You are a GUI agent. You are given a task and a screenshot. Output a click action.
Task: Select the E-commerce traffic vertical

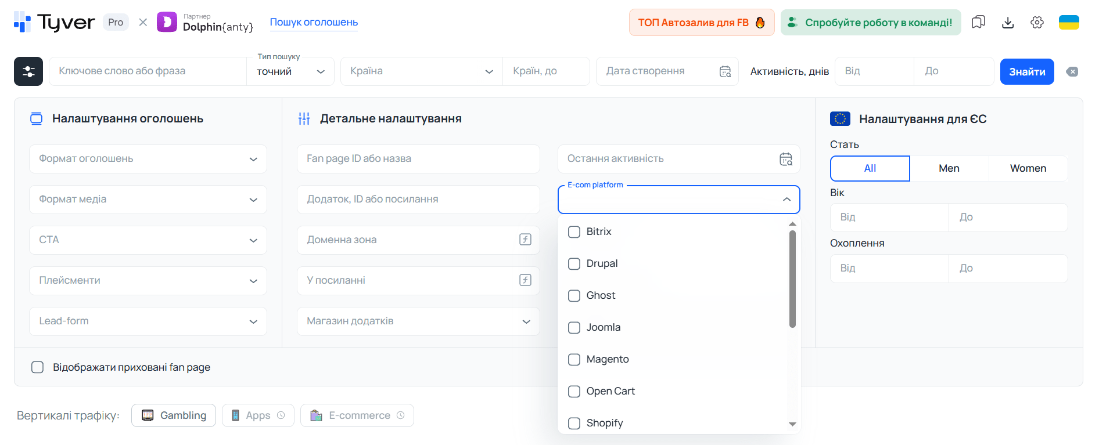[x=357, y=415]
